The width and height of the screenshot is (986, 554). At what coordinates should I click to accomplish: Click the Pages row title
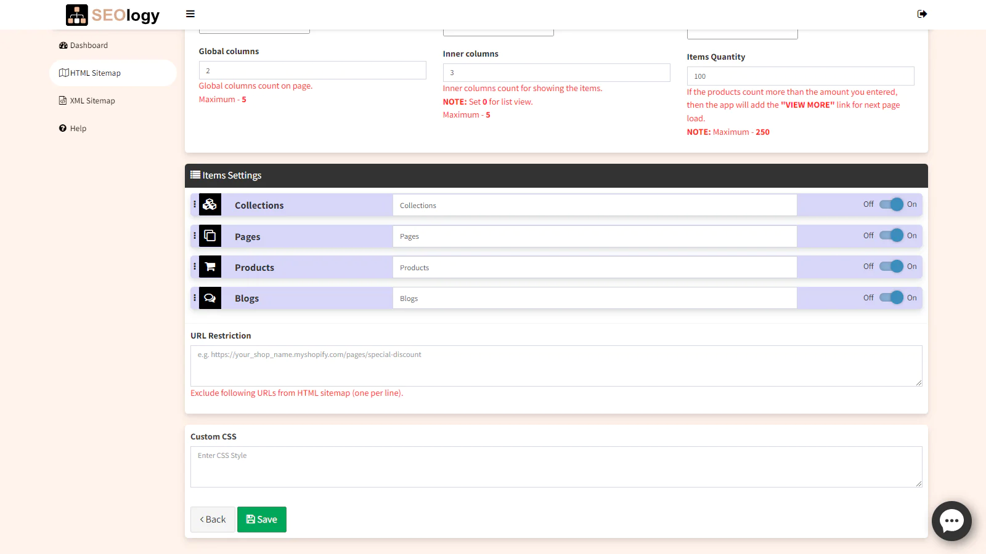248,237
